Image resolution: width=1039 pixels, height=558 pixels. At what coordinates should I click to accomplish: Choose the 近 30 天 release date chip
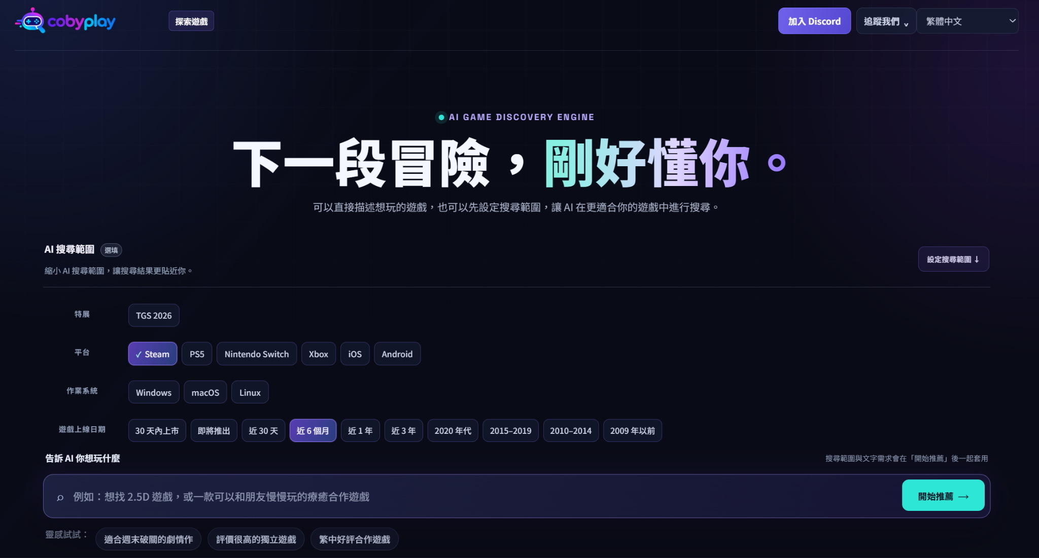[x=263, y=430]
